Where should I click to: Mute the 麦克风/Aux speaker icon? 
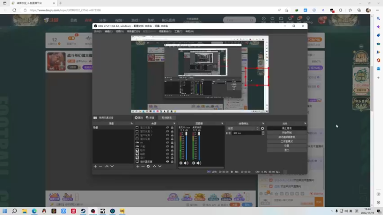pyautogui.click(x=186, y=163)
